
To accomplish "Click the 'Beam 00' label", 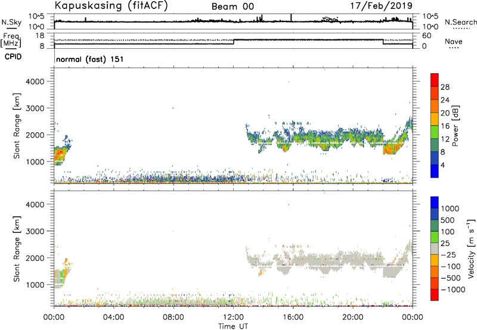I will point(233,7).
